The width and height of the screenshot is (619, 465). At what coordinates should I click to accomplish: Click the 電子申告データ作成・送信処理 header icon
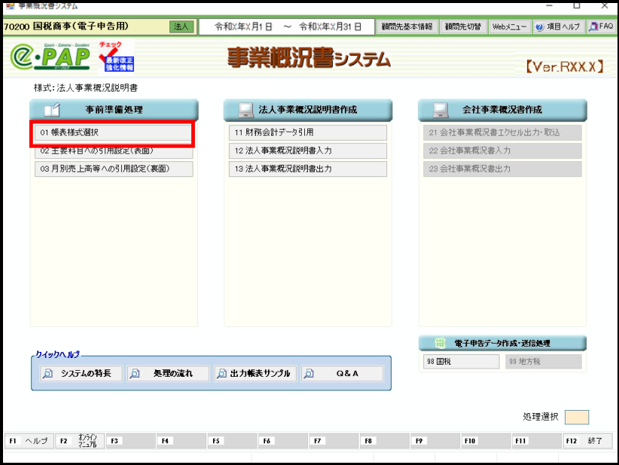441,344
